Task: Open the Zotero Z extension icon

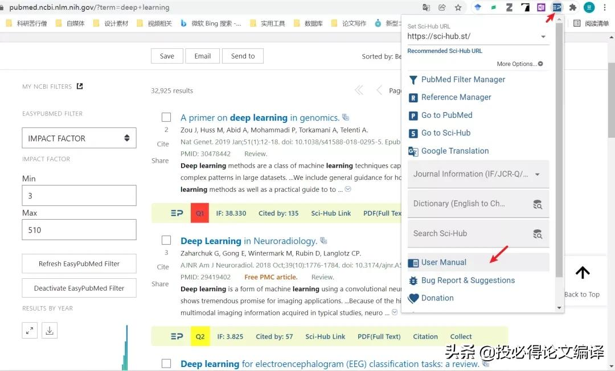Action: tap(509, 7)
